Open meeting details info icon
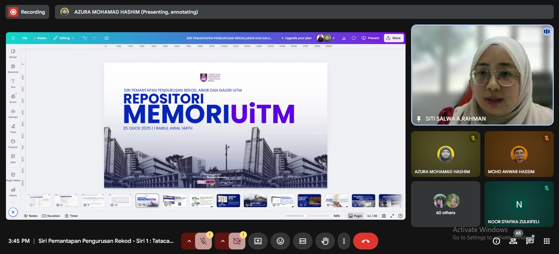This screenshot has width=559, height=254. pyautogui.click(x=496, y=241)
